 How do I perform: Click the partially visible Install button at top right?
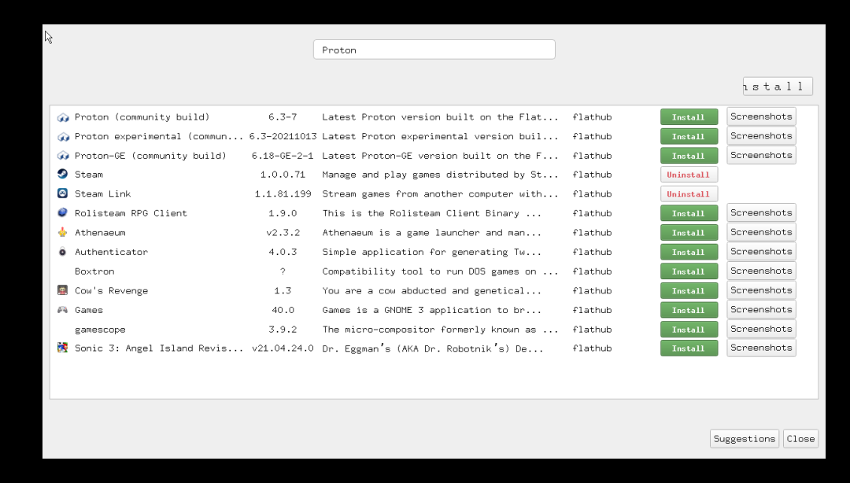[x=778, y=87]
